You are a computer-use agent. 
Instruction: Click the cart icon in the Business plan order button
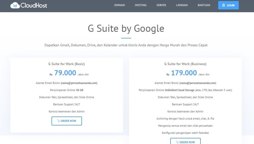click(177, 142)
